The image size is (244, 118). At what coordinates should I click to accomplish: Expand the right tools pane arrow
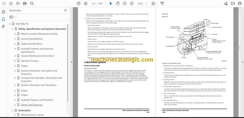click(242, 62)
